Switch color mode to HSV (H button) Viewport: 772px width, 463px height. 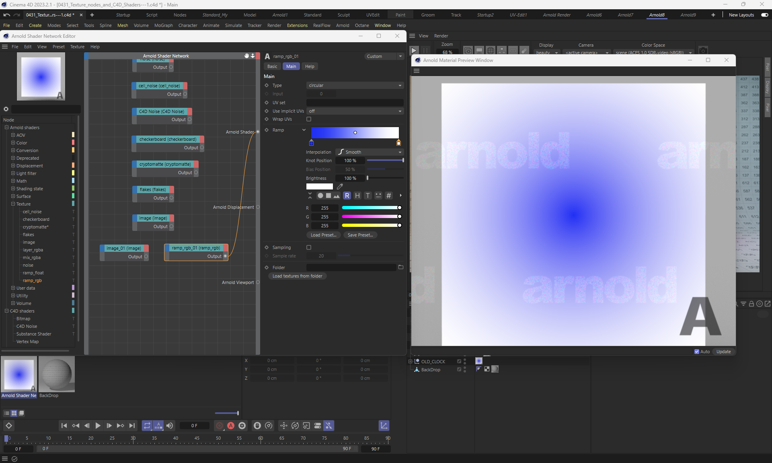click(x=357, y=196)
